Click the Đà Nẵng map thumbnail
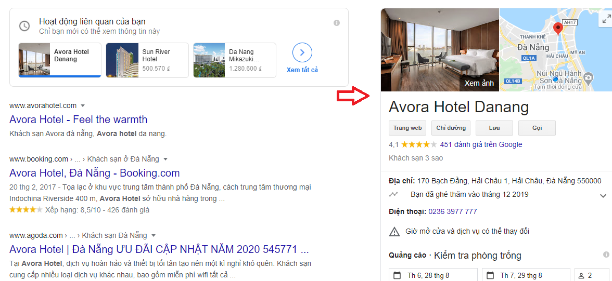 556,50
